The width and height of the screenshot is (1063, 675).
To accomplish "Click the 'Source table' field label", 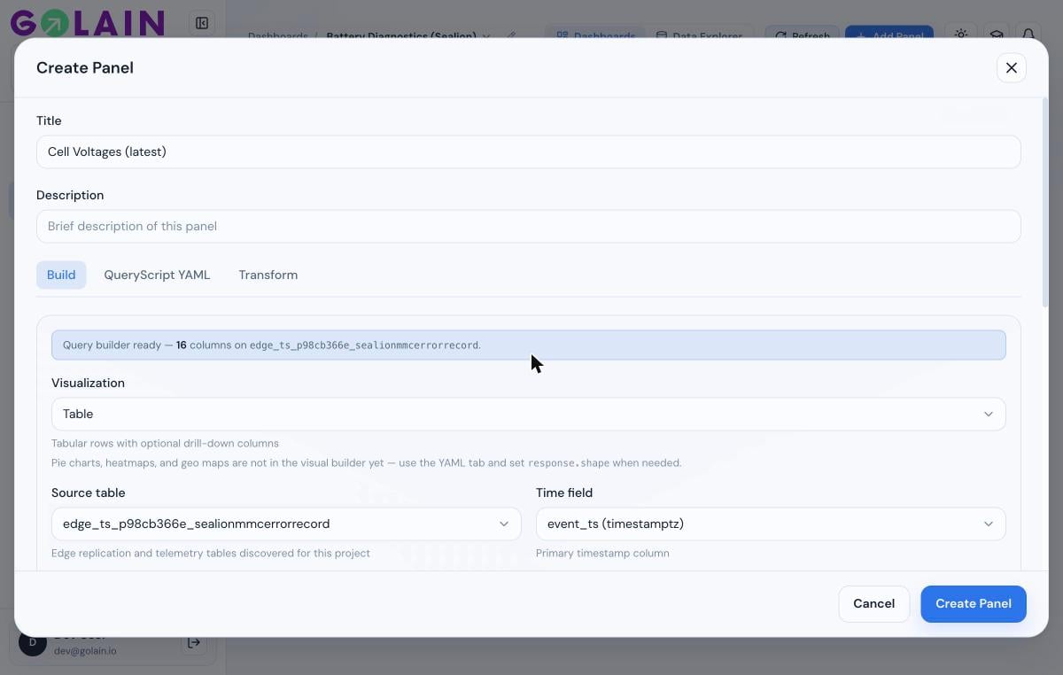I will coord(89,493).
